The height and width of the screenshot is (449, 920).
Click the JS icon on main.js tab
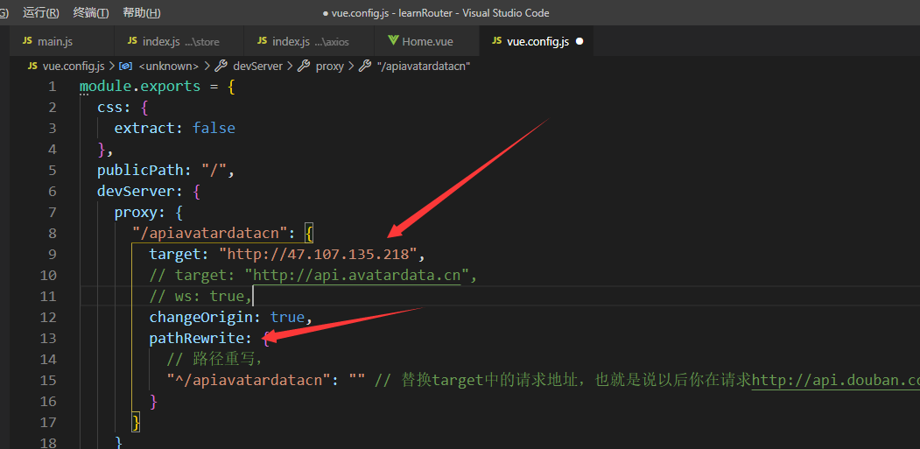[27, 41]
